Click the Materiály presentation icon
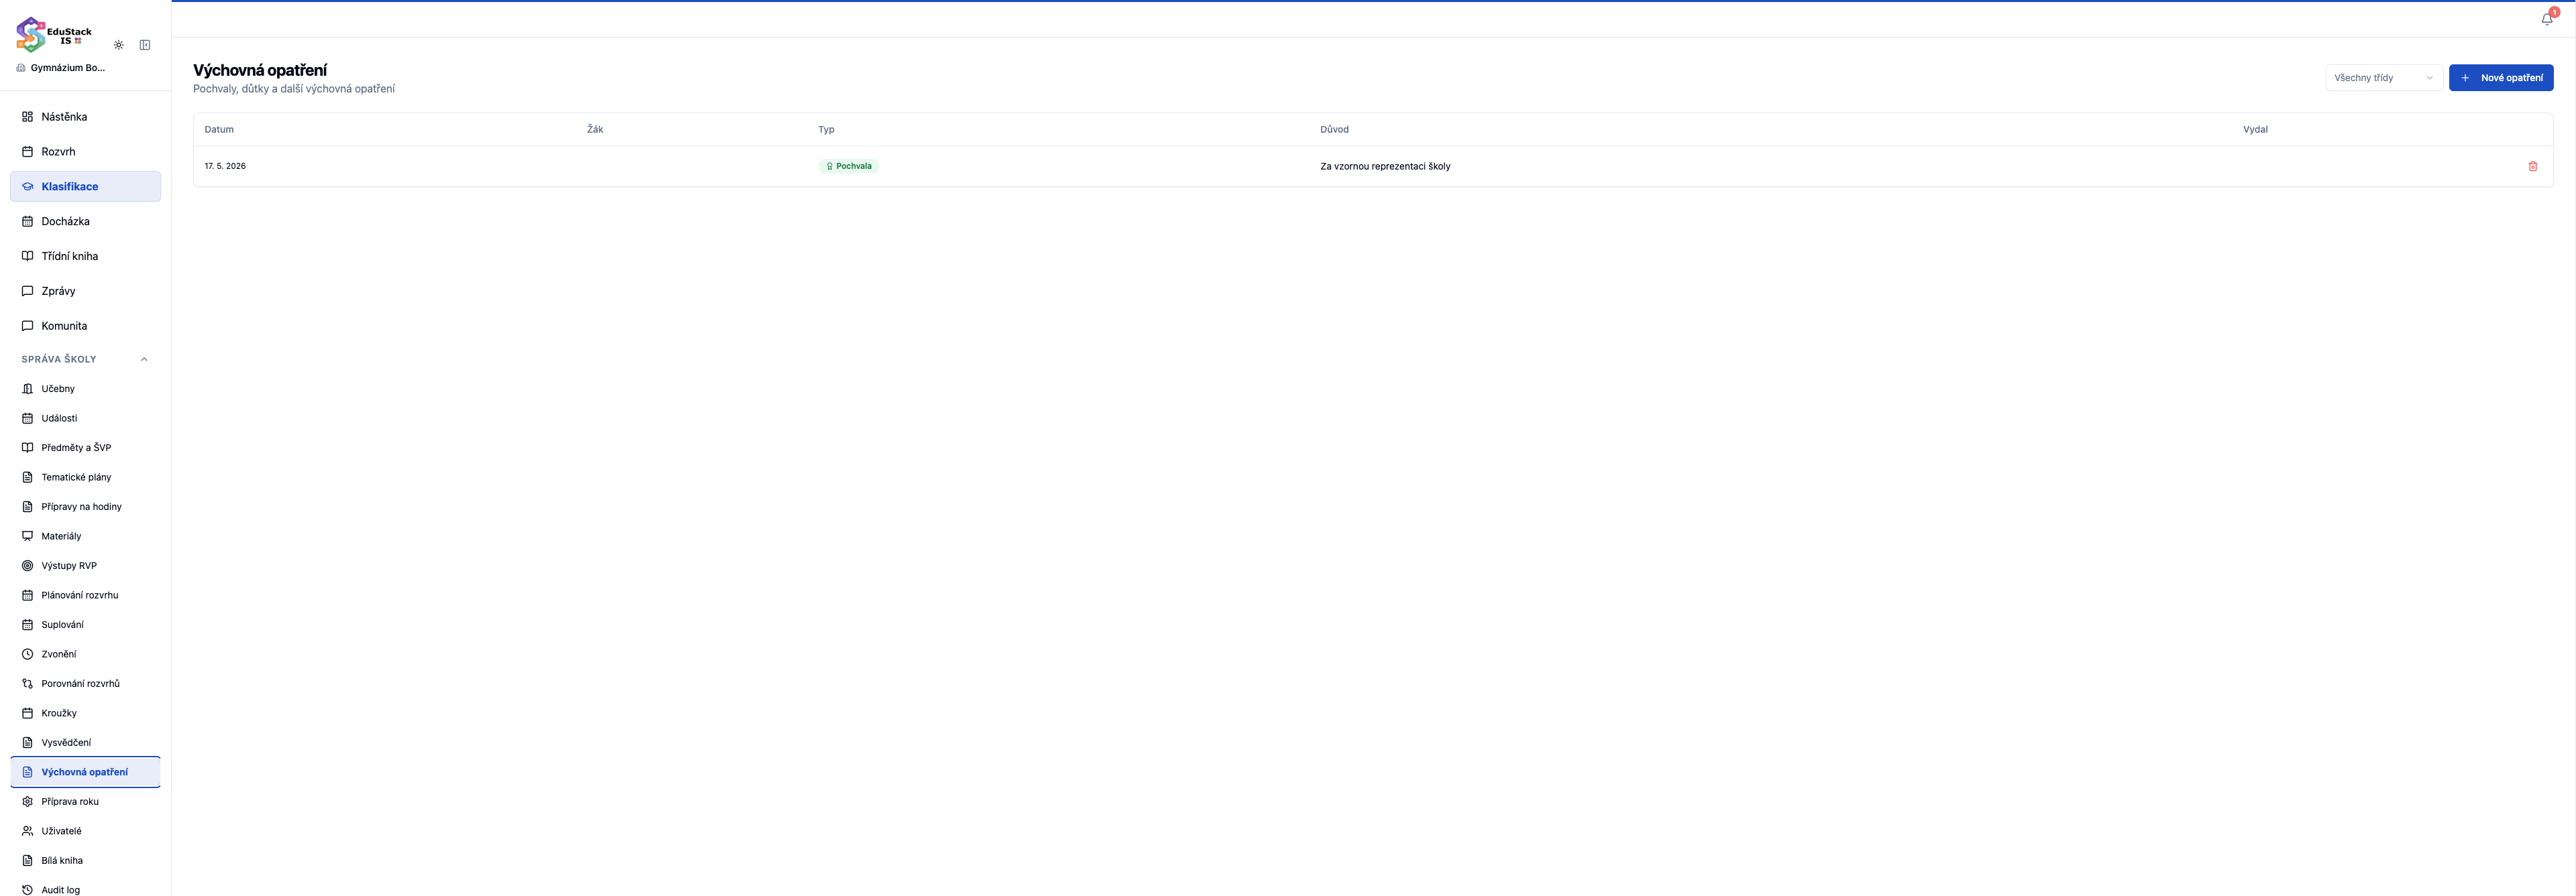This screenshot has height=896, width=2576. click(x=28, y=536)
